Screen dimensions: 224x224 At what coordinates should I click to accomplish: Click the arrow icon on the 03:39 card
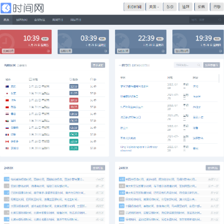coord(106,51)
